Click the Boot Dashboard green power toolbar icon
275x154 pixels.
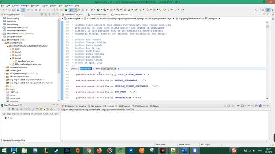[x=66, y=10]
